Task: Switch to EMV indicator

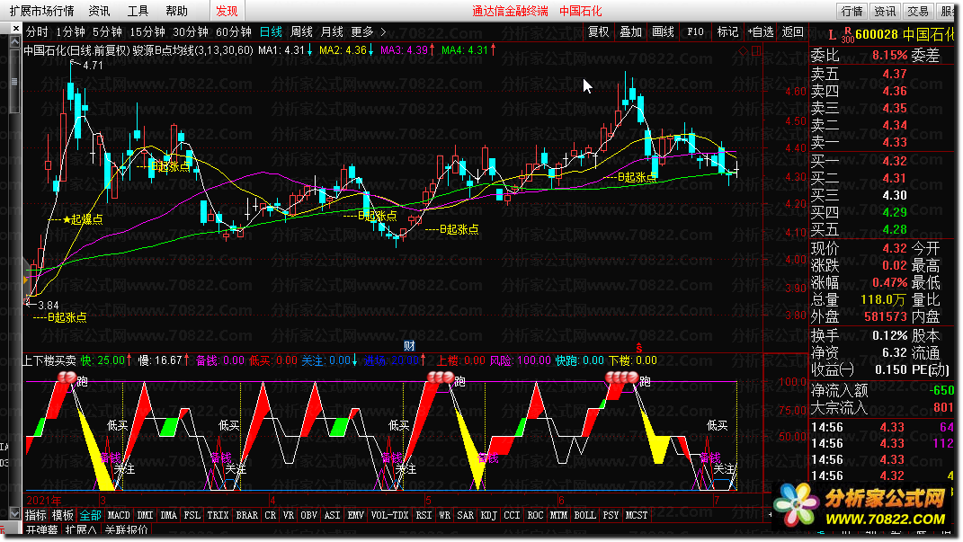Action: click(x=355, y=516)
